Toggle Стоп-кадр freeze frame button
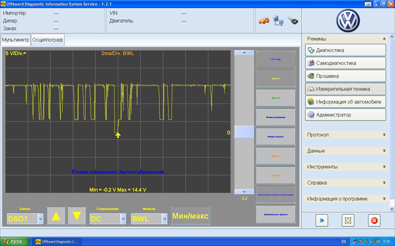This screenshot has width=395, height=246. tap(276, 59)
